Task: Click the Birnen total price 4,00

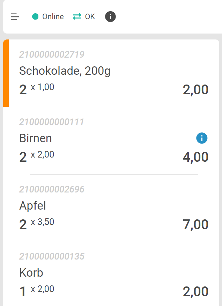Action: (195, 157)
